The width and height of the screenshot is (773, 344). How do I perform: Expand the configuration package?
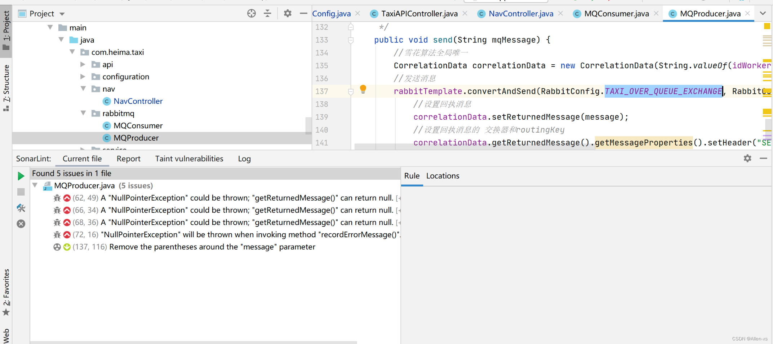tap(83, 77)
